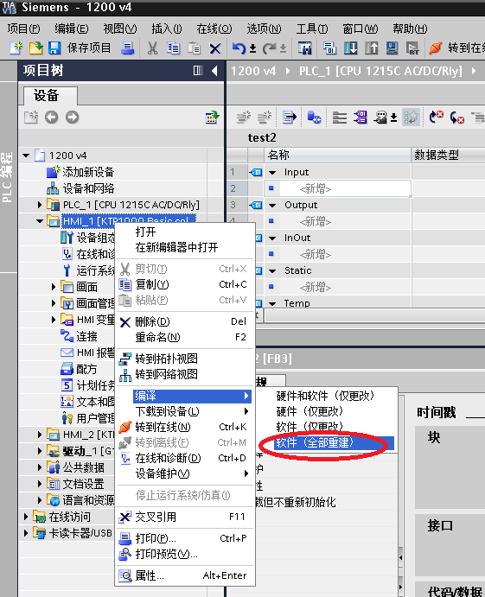This screenshot has height=597, width=485.
Task: Open the 选项 (Options) menu
Action: coord(264,29)
